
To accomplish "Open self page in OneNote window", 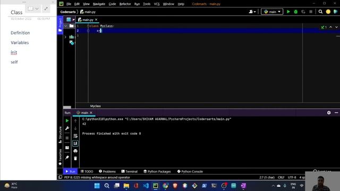I will pos(14,62).
